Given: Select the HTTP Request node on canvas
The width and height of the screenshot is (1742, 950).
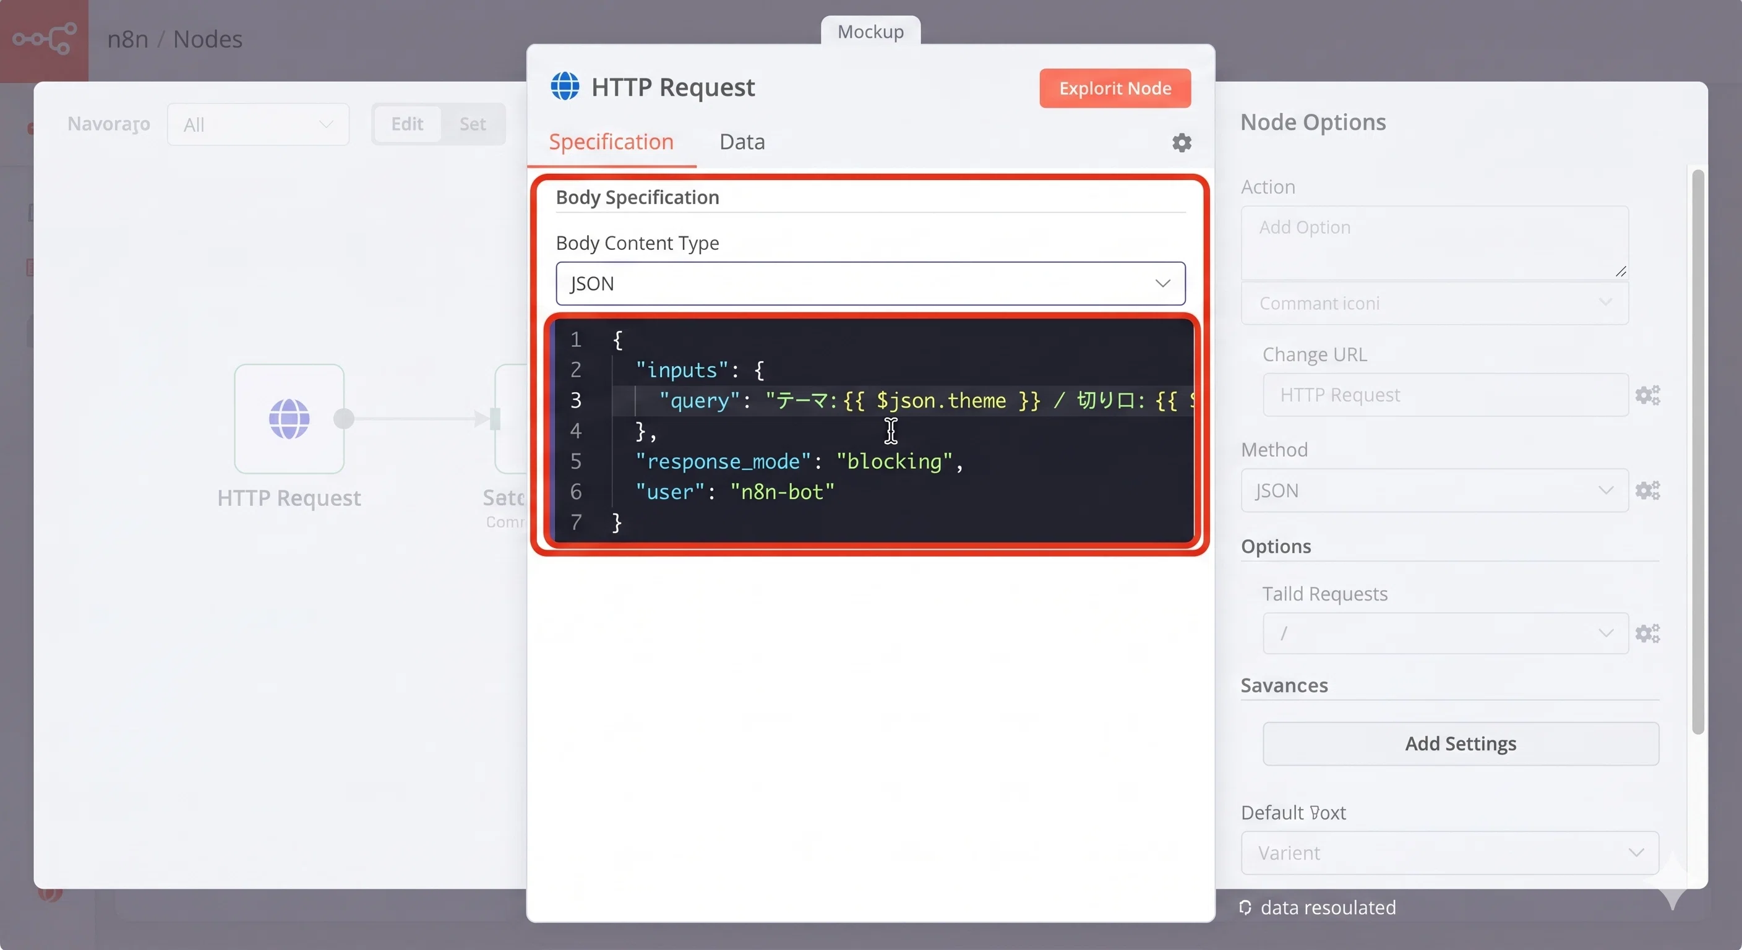Looking at the screenshot, I should coord(290,419).
